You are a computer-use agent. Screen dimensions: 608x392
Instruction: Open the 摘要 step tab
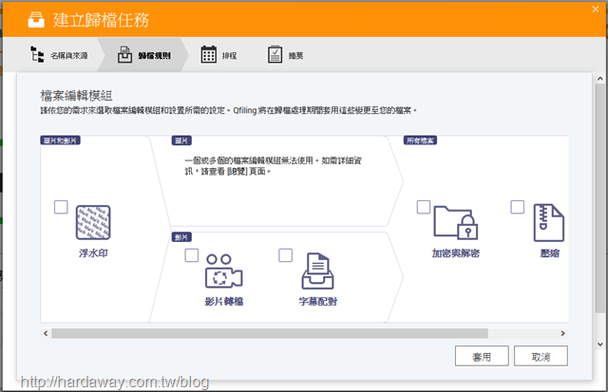[285, 55]
